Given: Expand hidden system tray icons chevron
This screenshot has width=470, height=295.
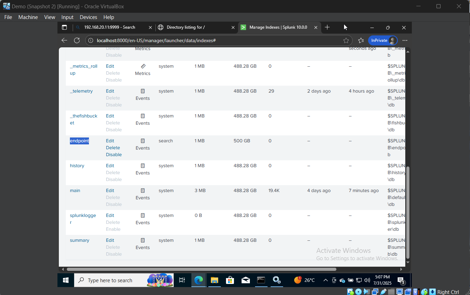Looking at the screenshot, I should click(326, 280).
